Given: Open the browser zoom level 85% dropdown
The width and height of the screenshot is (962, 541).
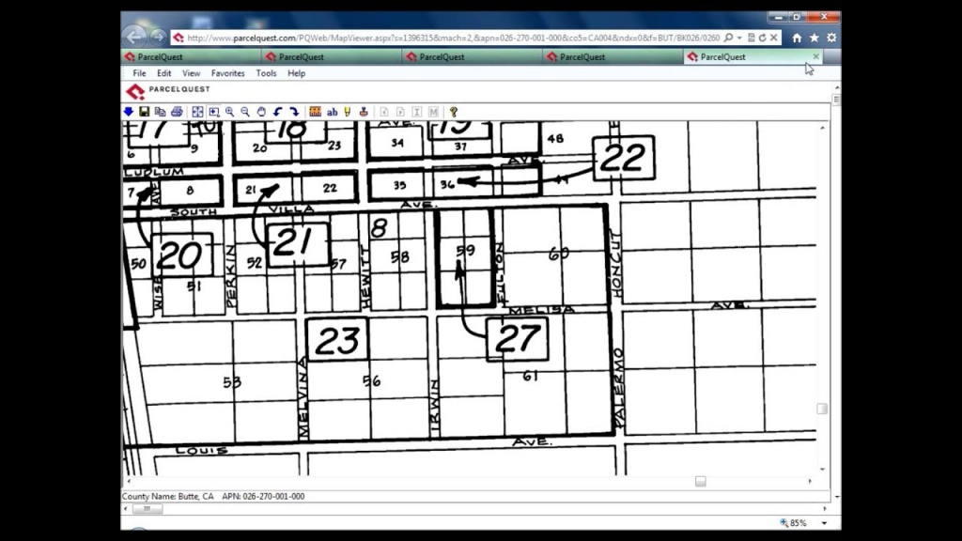Looking at the screenshot, I should pyautogui.click(x=824, y=523).
